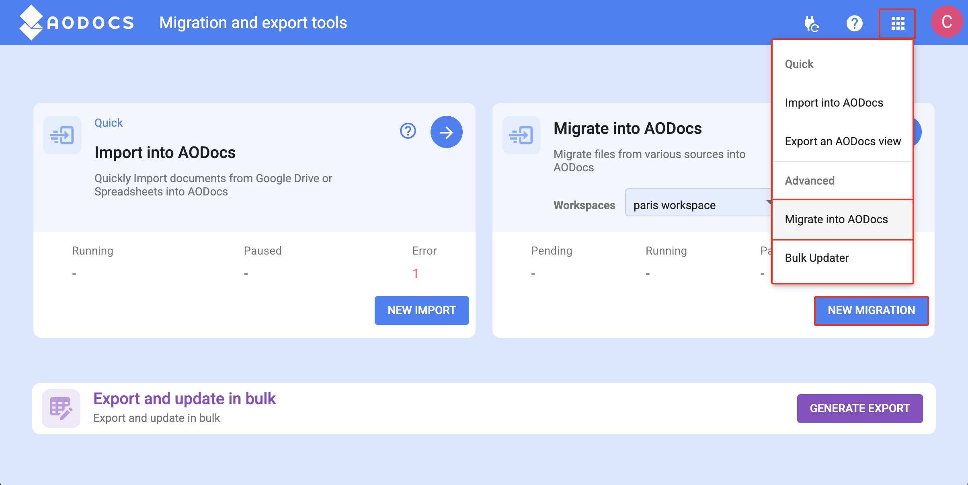Open the Quick import help circle icon
The width and height of the screenshot is (968, 485).
coord(408,131)
